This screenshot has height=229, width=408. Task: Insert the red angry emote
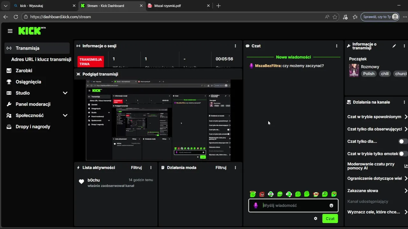(262, 194)
